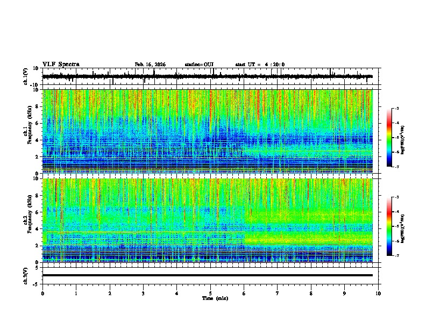Click time axis tick label "2"

pyautogui.click(x=110, y=294)
